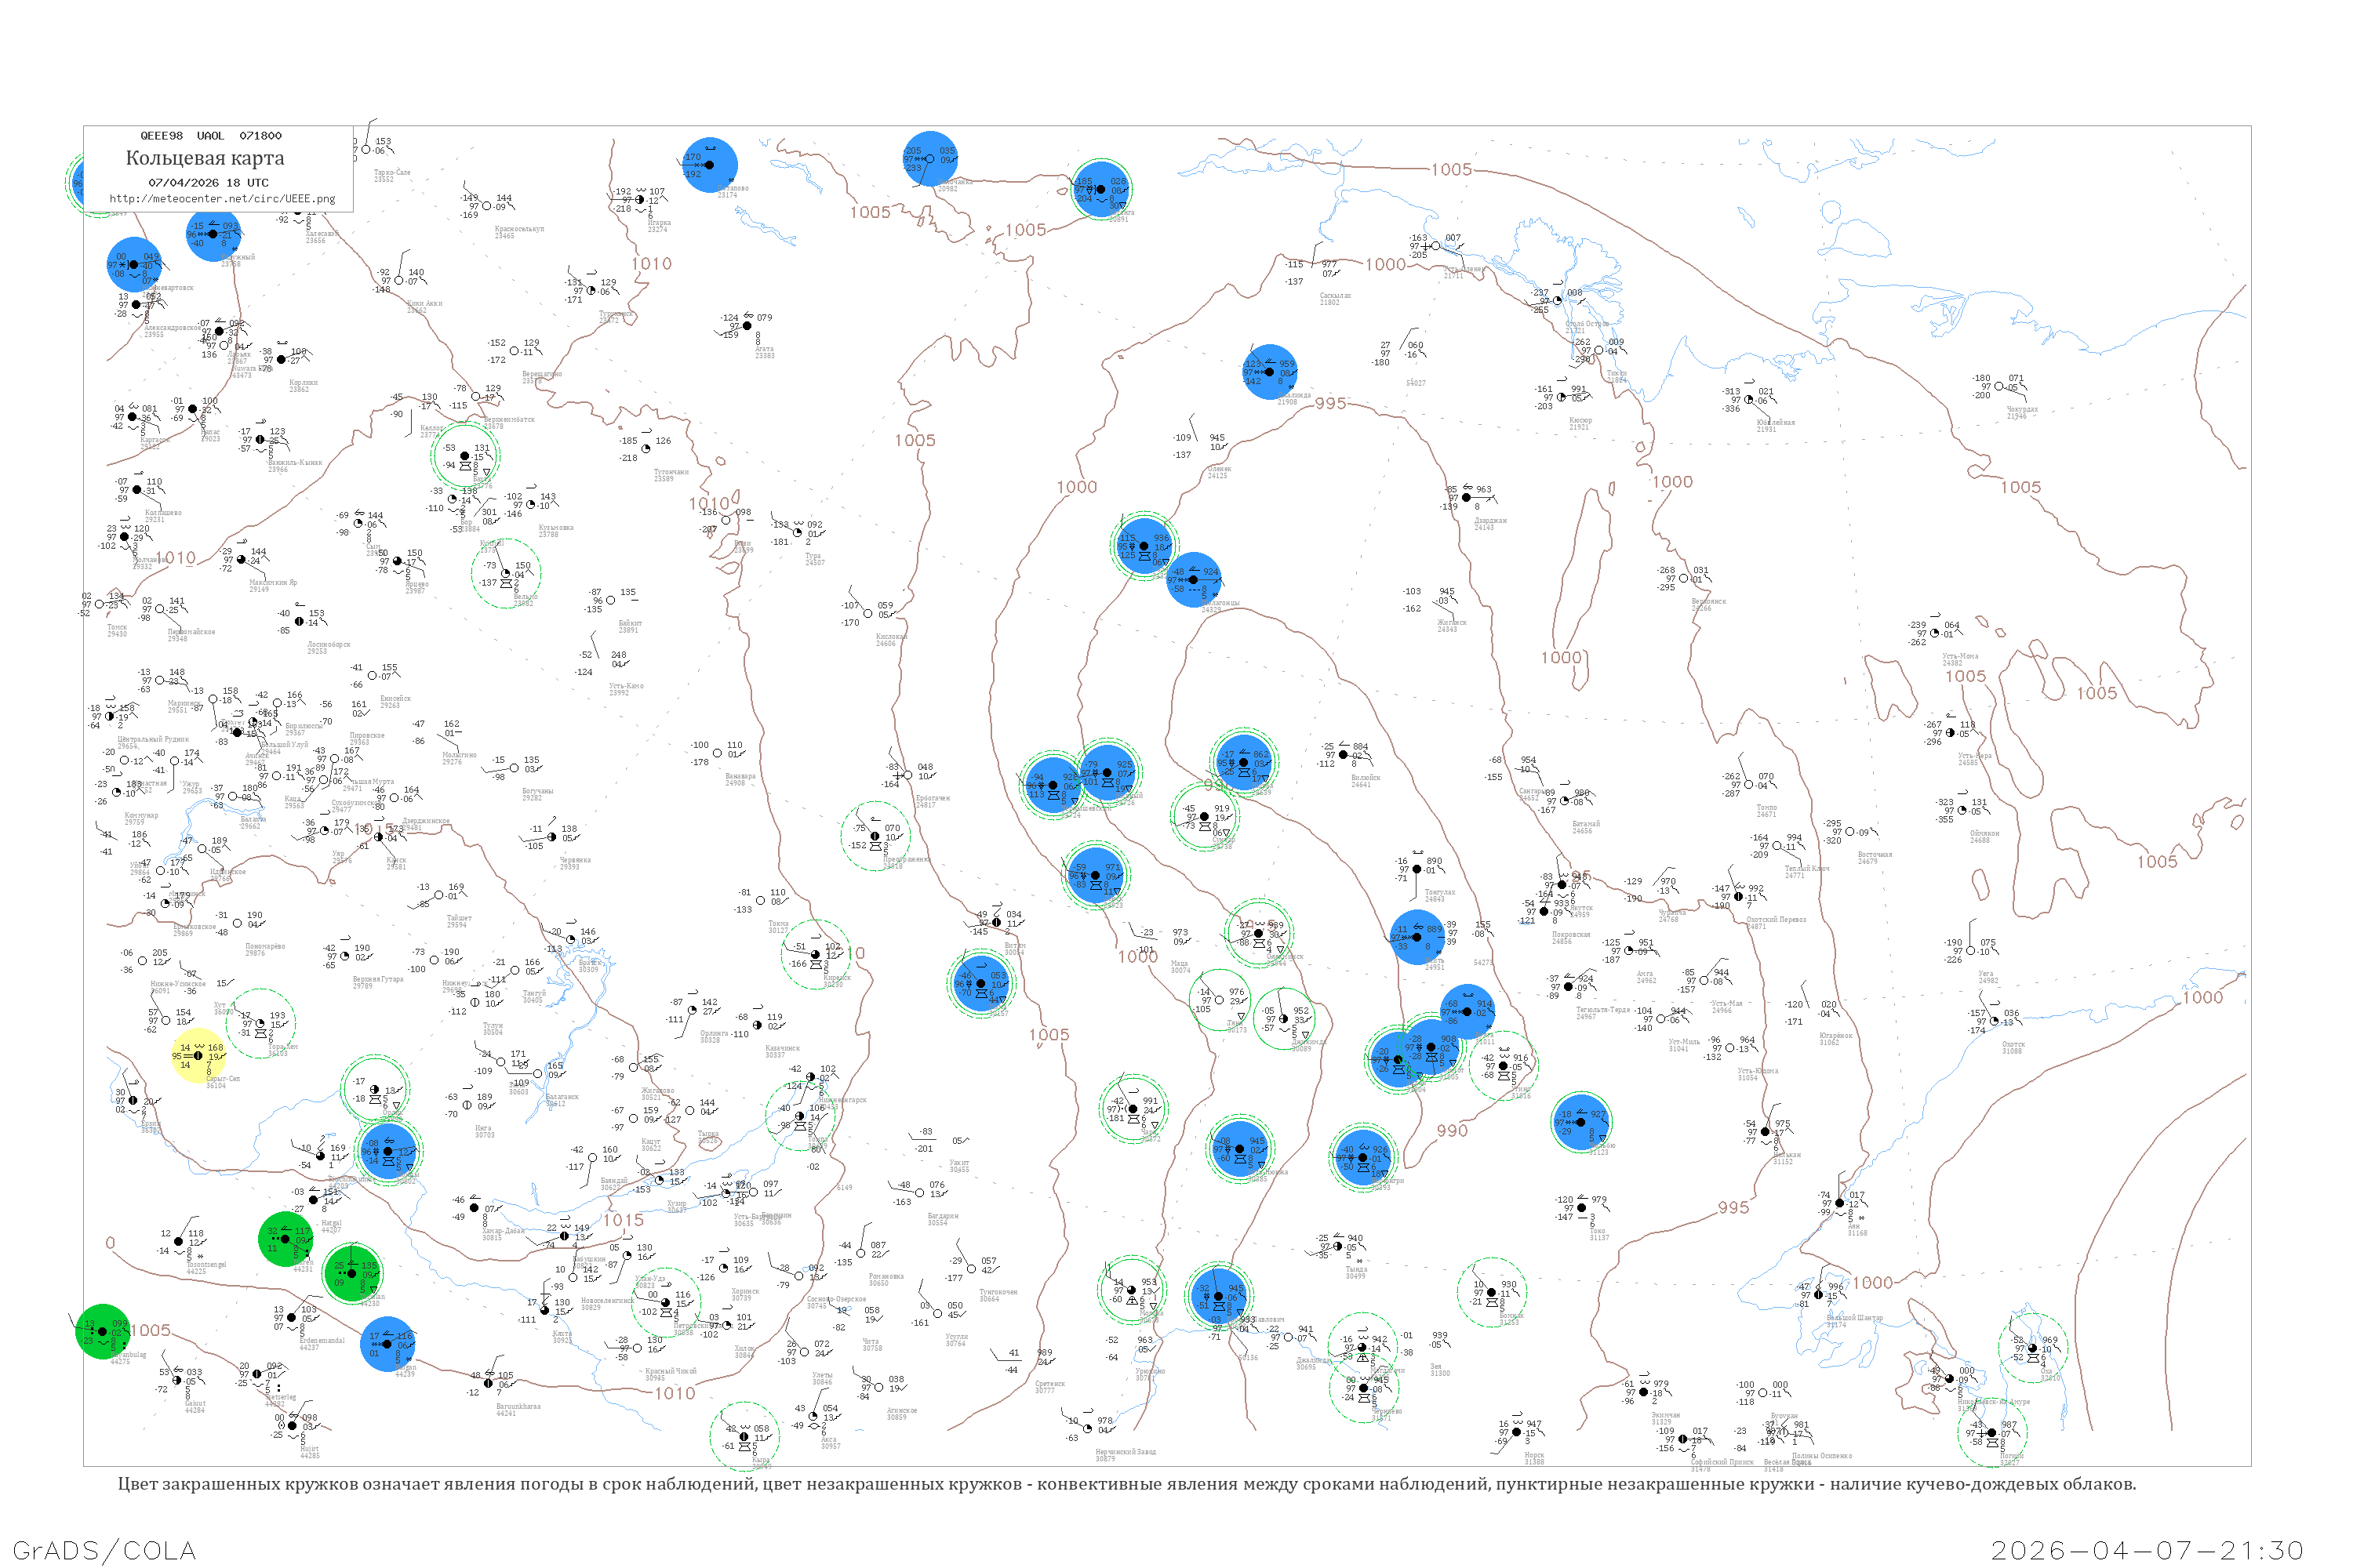Click dashed green circle at Улан-Удэ station
The height and width of the screenshot is (1568, 2353).
665,1303
